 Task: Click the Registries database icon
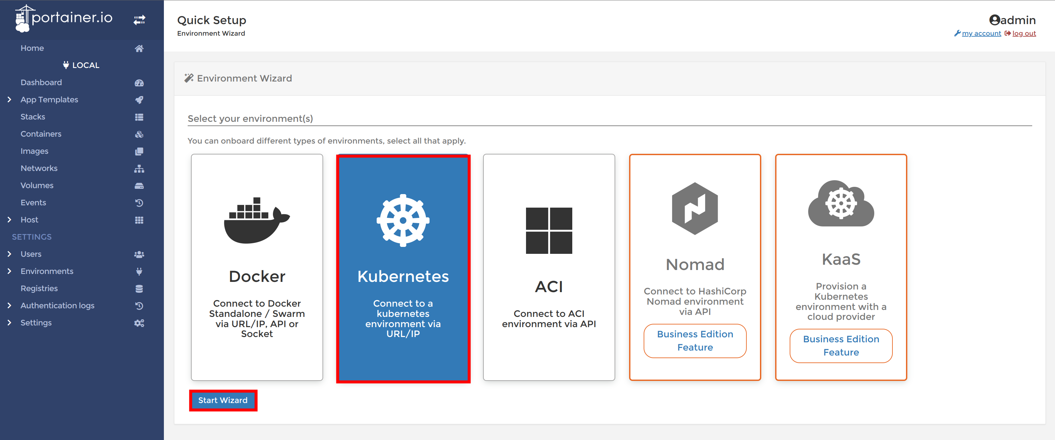[139, 288]
